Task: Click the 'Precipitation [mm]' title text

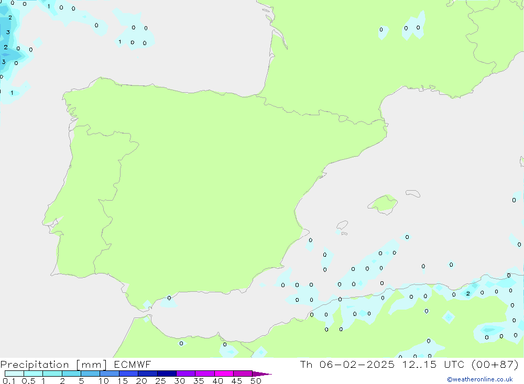Action: [53, 365]
